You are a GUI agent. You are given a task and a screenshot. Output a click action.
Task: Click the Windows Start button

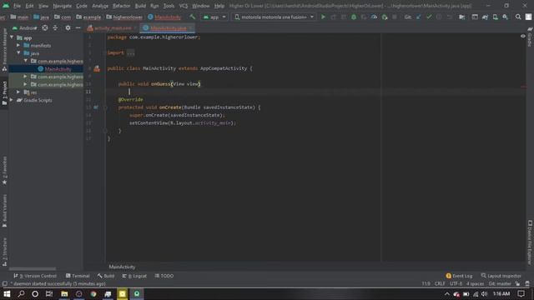7,294
